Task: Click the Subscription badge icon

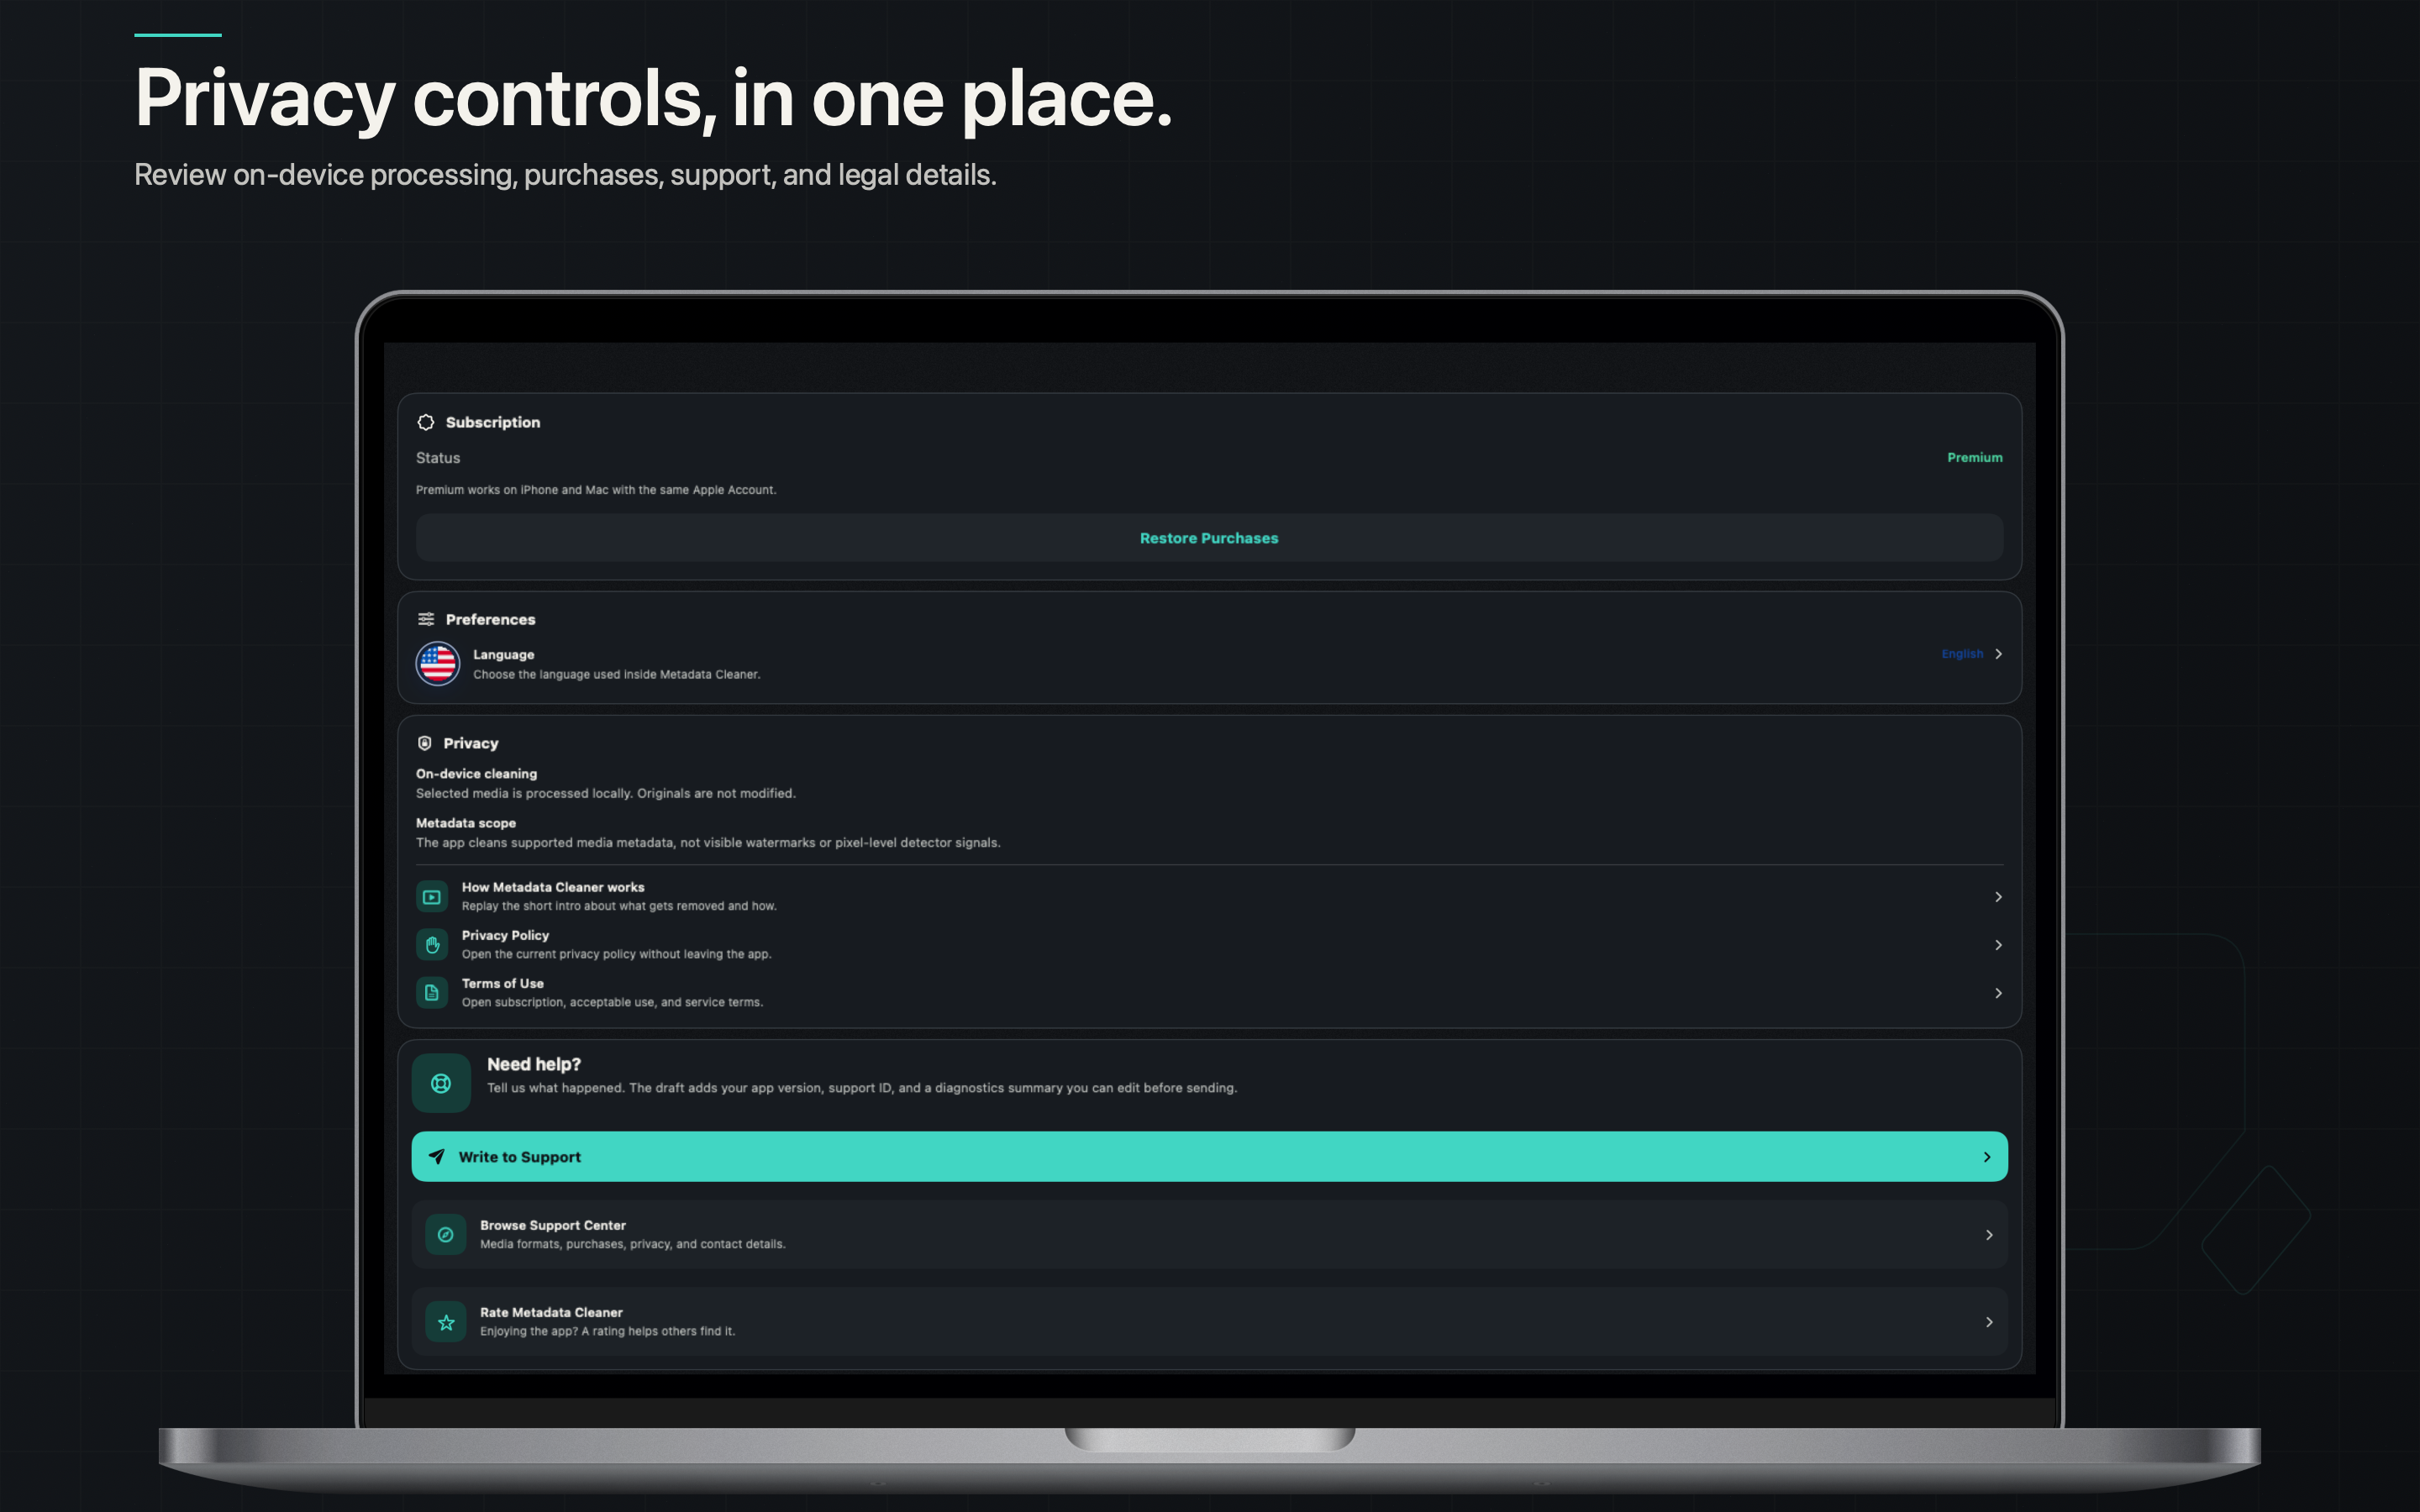Action: [x=426, y=422]
